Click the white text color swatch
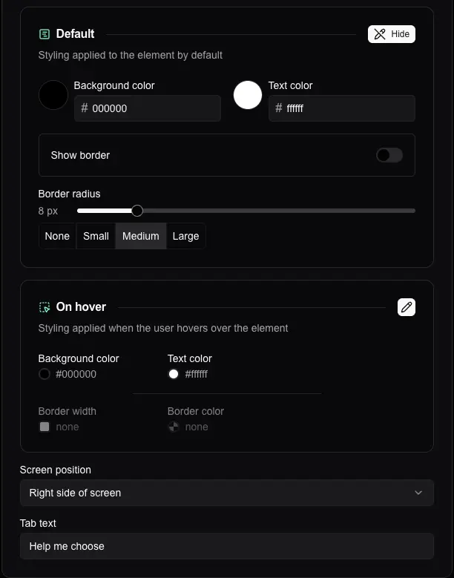 coord(248,95)
